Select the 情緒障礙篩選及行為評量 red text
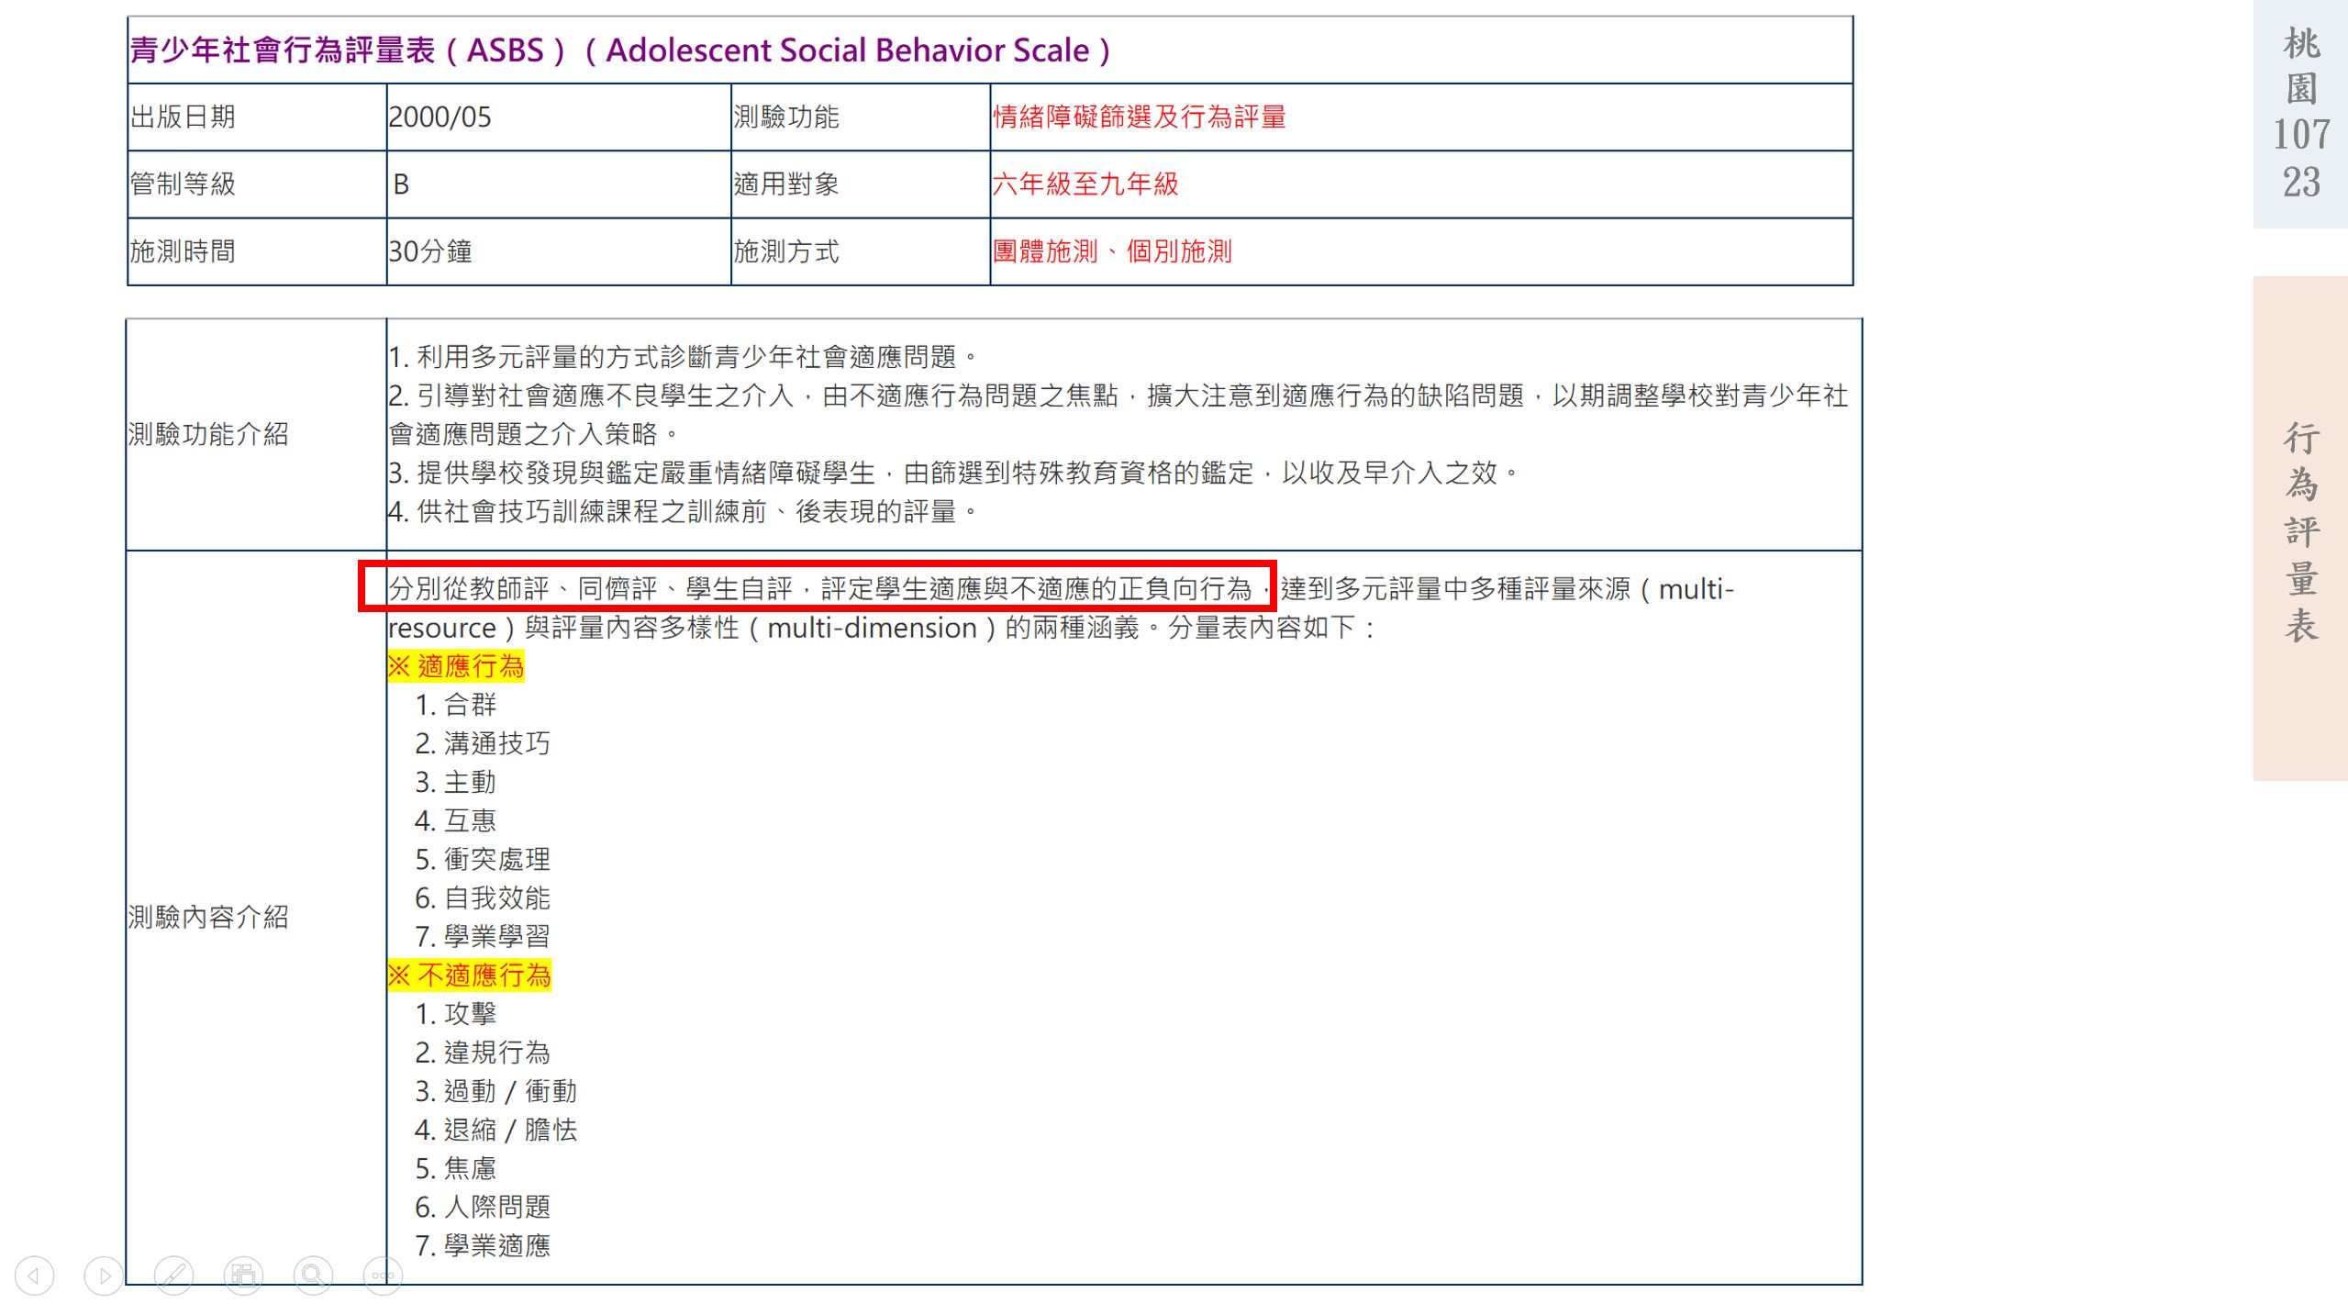 1139,117
